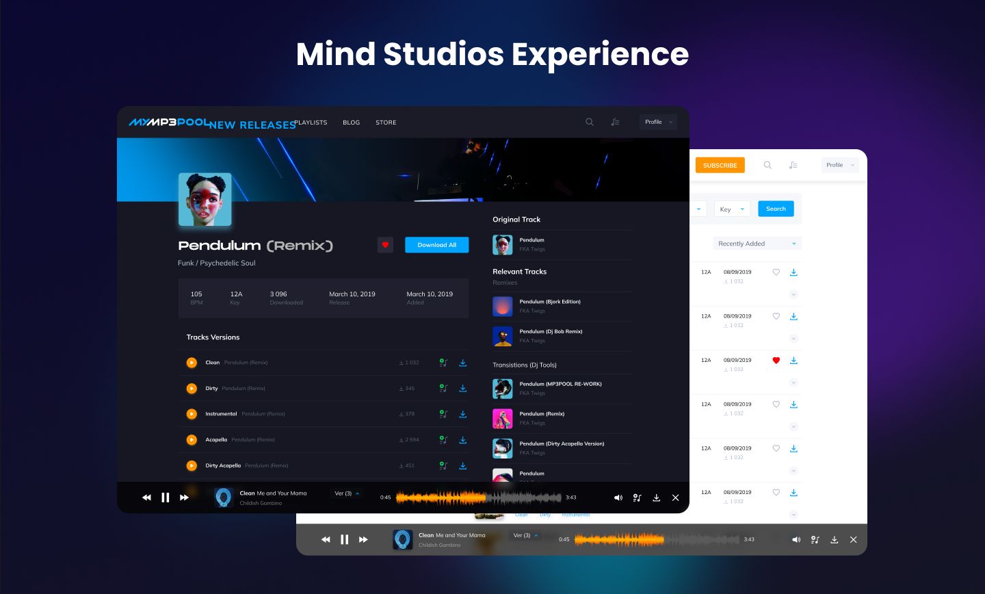Open the Recently Added sort dropdown

coord(757,244)
